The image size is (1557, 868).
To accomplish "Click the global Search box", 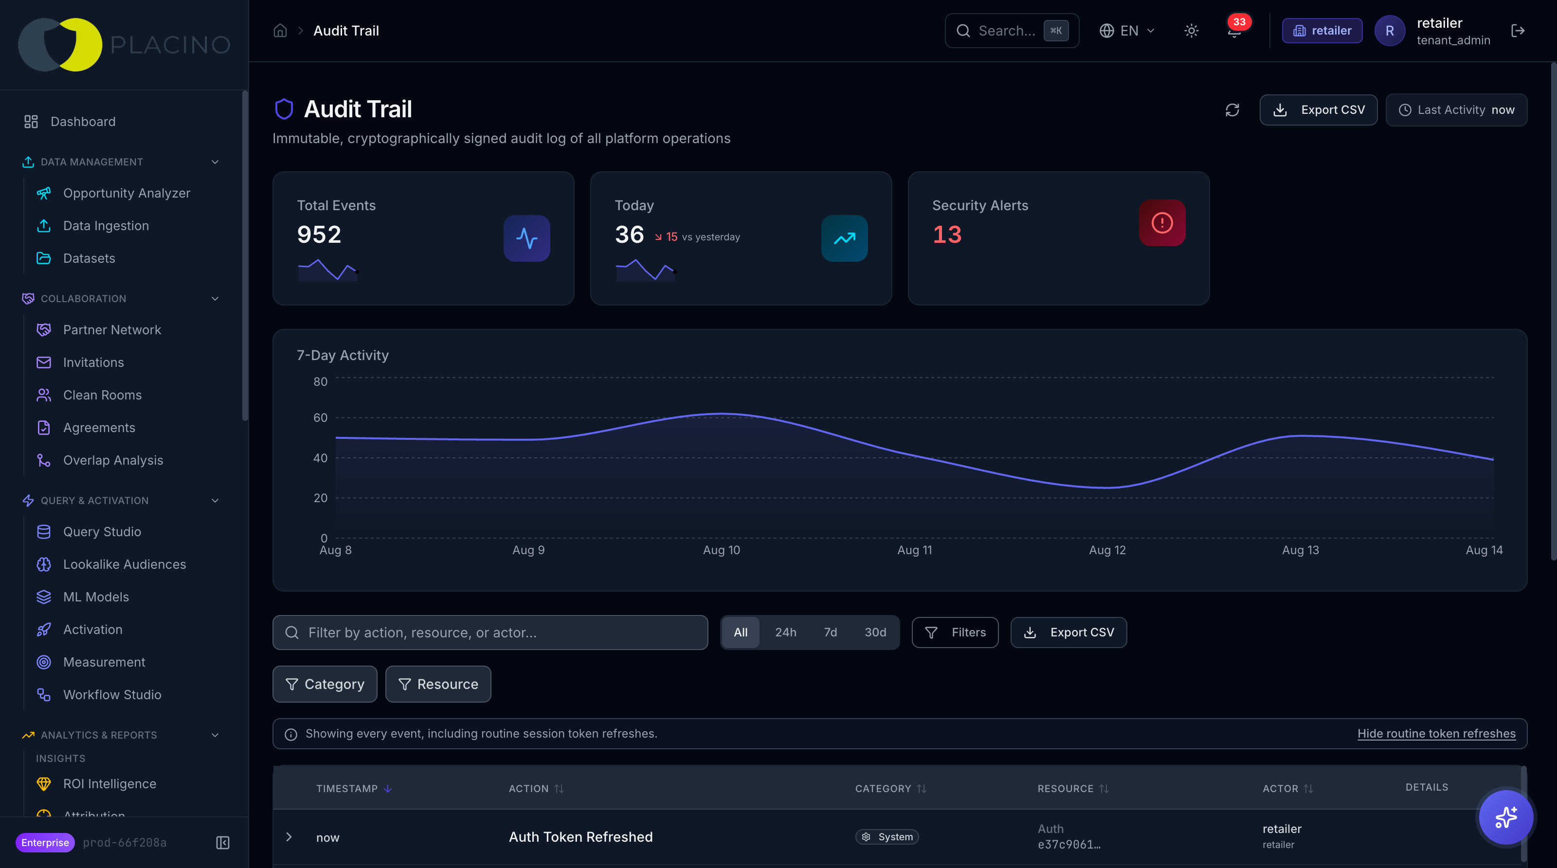I will [1011, 30].
